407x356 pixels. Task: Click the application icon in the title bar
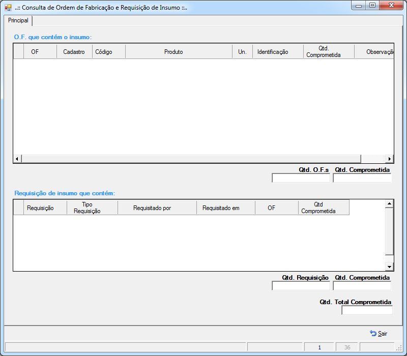click(x=8, y=8)
